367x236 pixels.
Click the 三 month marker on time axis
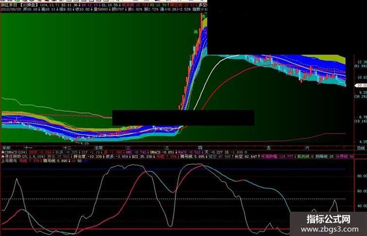click(x=167, y=148)
